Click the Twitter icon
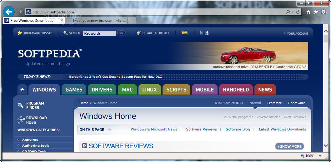The width and height of the screenshot is (331, 162). point(202,33)
